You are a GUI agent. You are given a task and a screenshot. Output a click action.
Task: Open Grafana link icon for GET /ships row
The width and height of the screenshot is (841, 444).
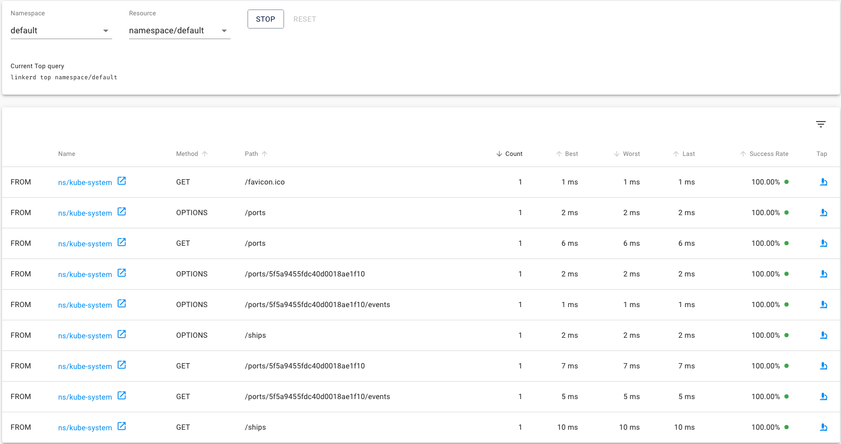pyautogui.click(x=122, y=426)
